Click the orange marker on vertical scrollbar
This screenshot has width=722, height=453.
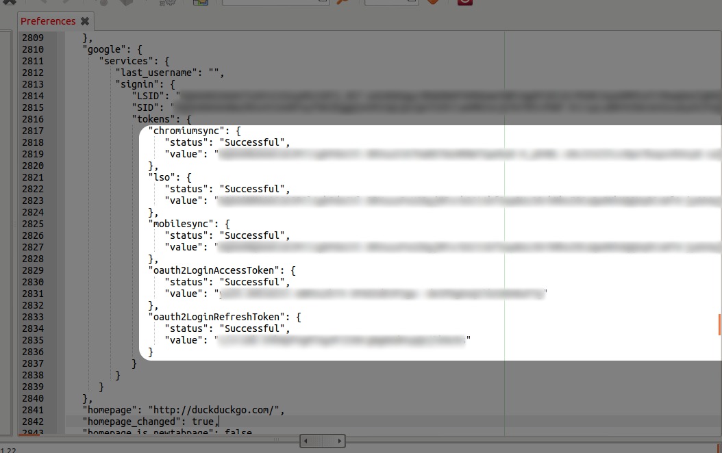tap(719, 324)
